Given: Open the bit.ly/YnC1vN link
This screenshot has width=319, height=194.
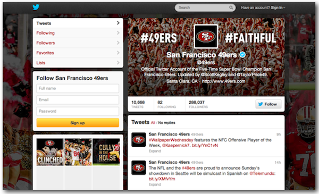Looking at the screenshot, I should pyautogui.click(x=205, y=146).
